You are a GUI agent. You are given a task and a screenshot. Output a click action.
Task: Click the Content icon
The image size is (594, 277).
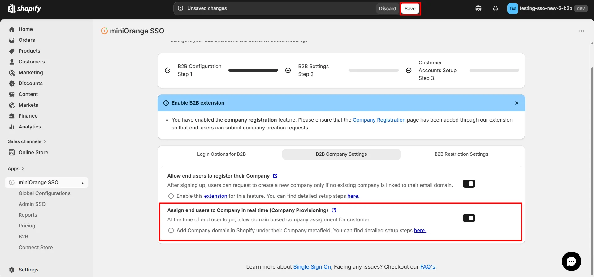pyautogui.click(x=12, y=94)
